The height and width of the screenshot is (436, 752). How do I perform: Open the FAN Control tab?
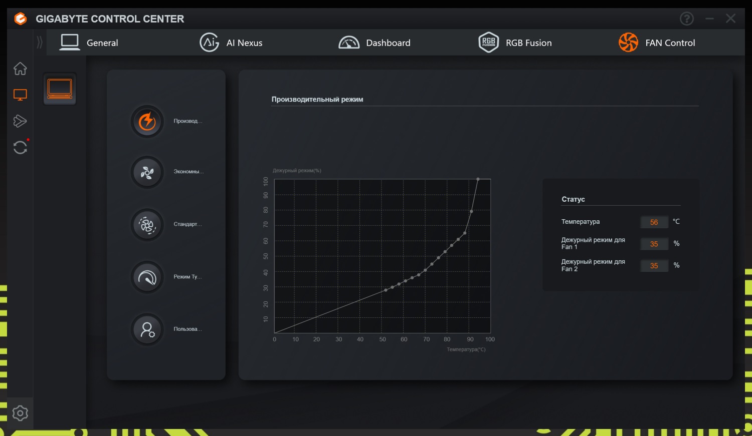click(657, 43)
